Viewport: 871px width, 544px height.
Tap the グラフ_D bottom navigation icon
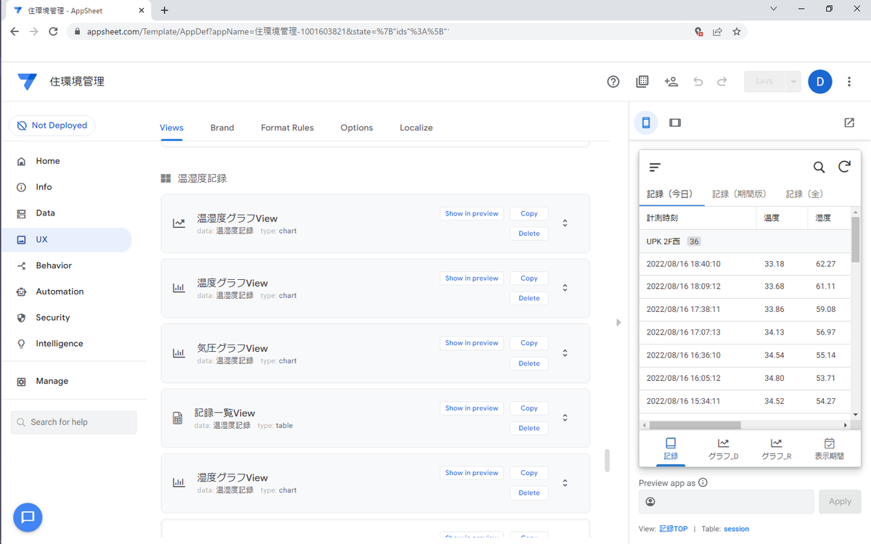tap(723, 448)
